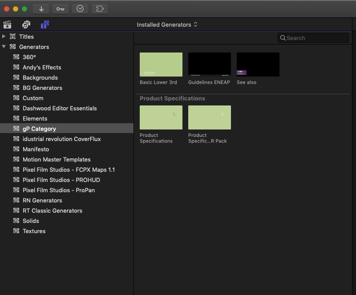Select Pixel Film Studios - FCPX Maps 1.1
The width and height of the screenshot is (356, 295).
coord(67,170)
